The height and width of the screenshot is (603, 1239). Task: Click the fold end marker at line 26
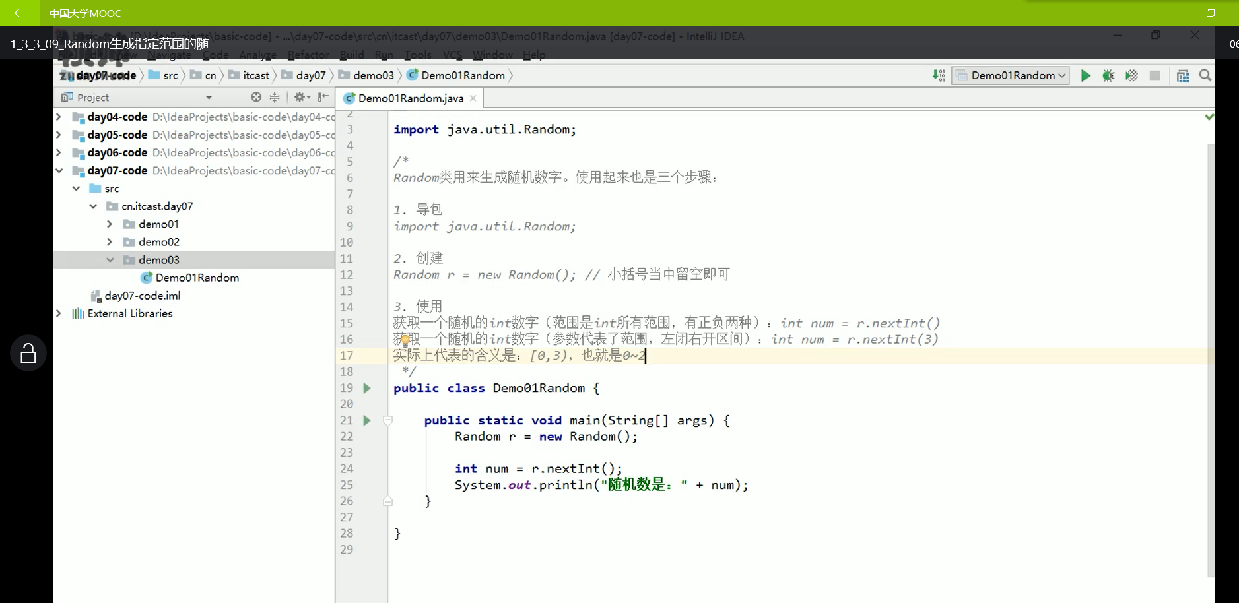(388, 501)
